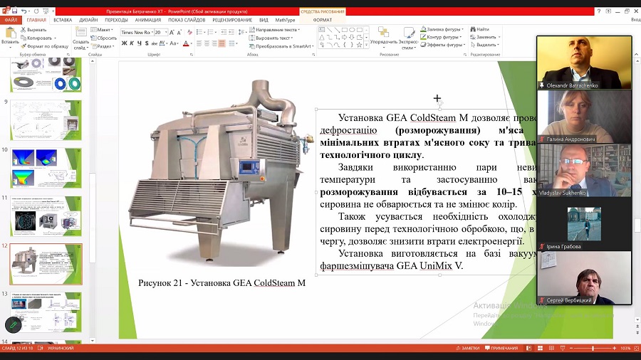This screenshot has width=641, height=360.
Task: Cut selection with Вырезать scissors
Action: pyautogui.click(x=33, y=30)
